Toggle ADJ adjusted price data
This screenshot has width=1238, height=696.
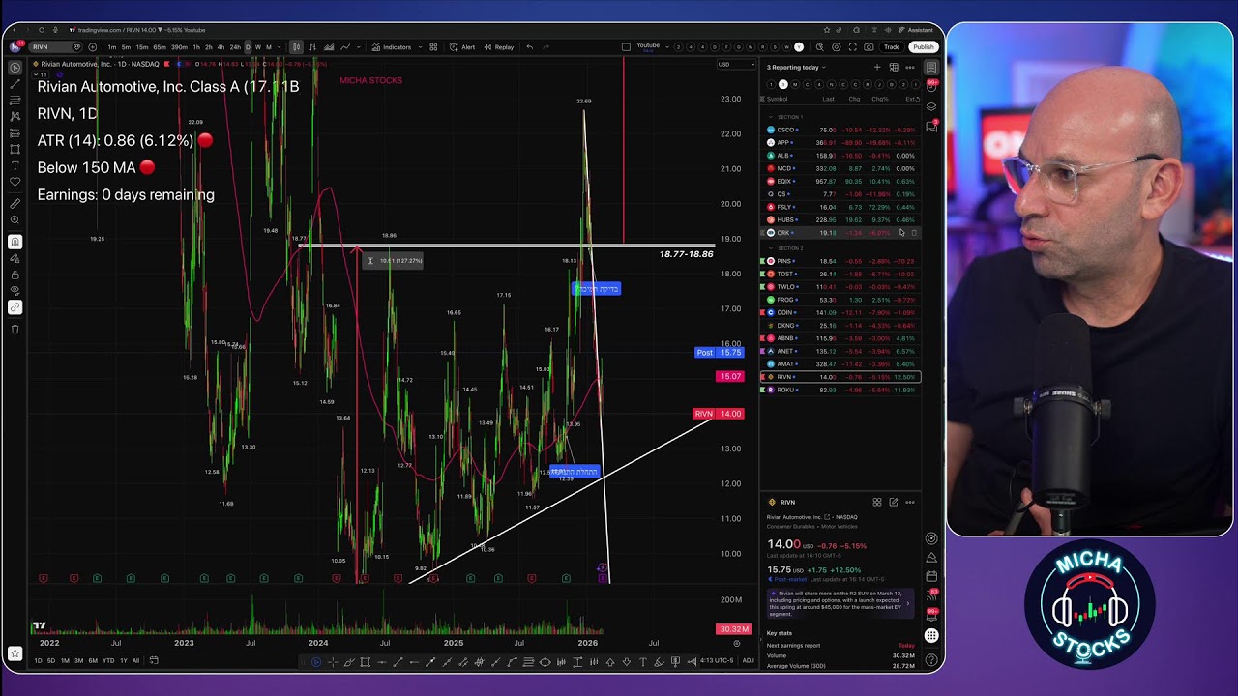(748, 660)
